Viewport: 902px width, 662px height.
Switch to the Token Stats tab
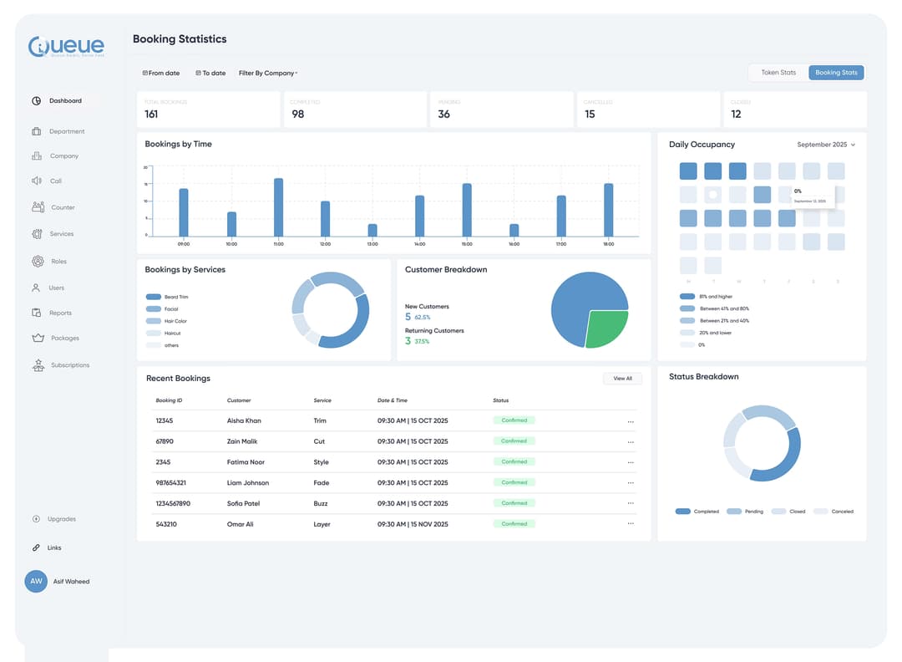pos(778,73)
